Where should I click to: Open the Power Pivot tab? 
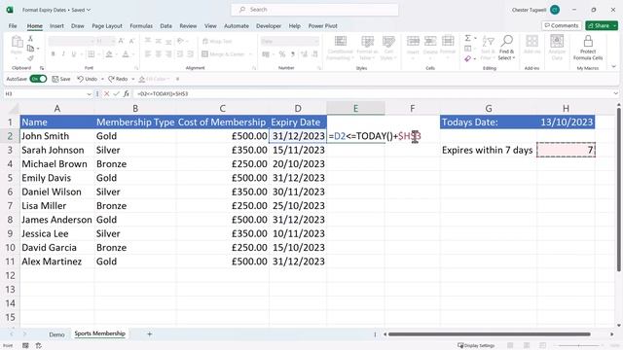coord(322,26)
